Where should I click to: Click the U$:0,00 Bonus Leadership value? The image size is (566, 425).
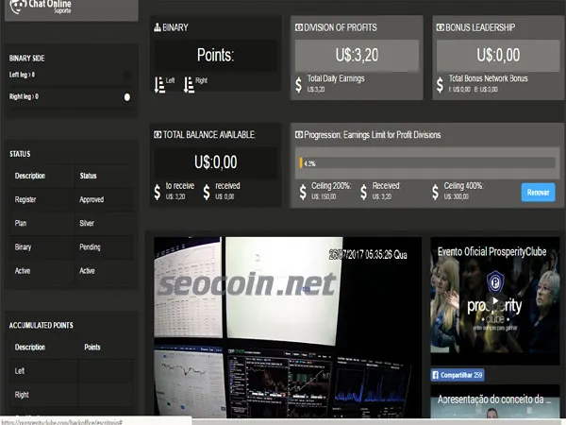(498, 56)
